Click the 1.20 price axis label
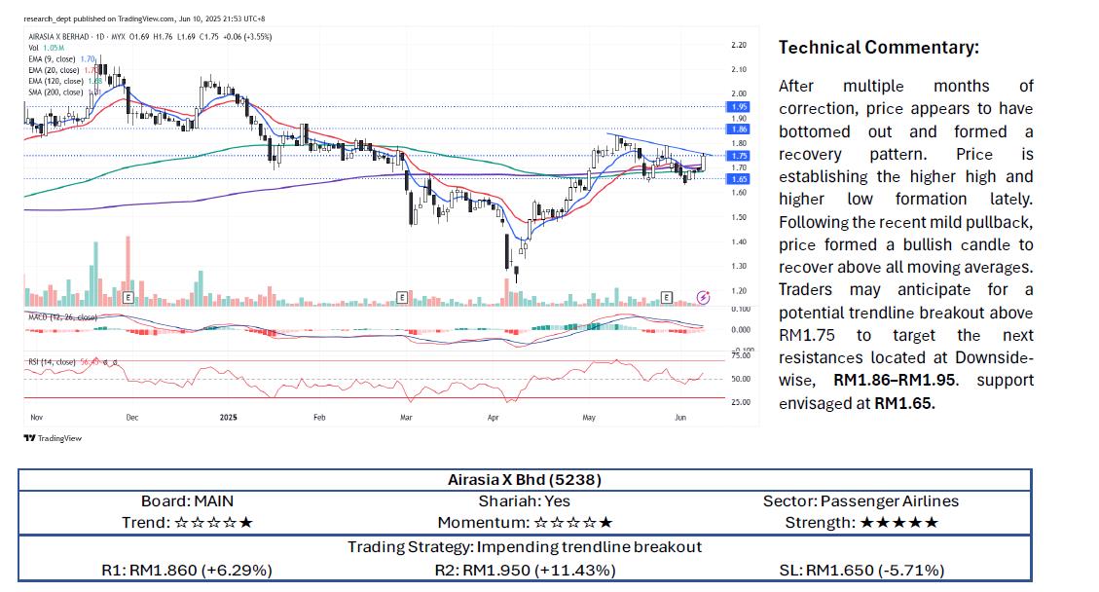The image size is (1099, 592). pyautogui.click(x=739, y=291)
